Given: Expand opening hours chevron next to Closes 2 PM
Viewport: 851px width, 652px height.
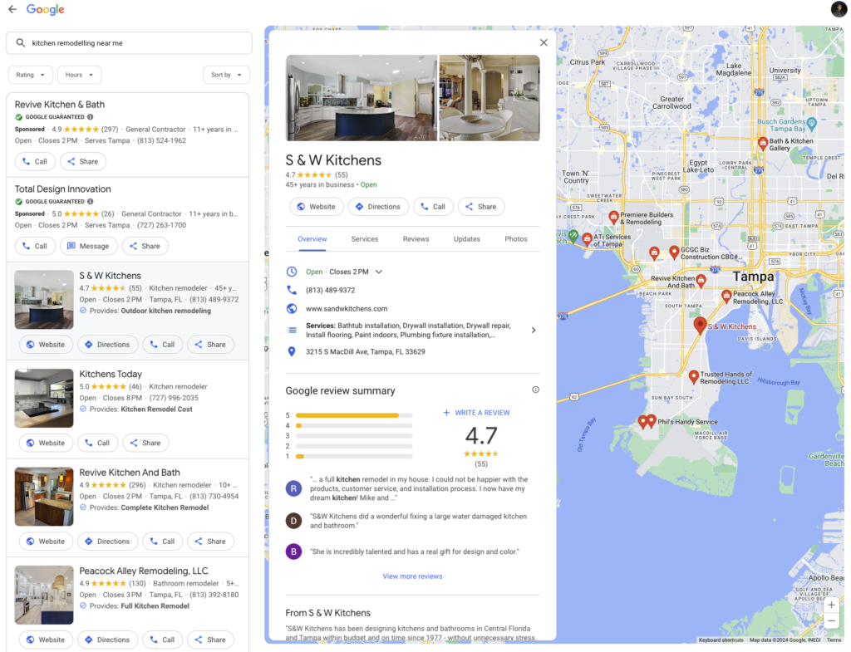Looking at the screenshot, I should point(379,272).
